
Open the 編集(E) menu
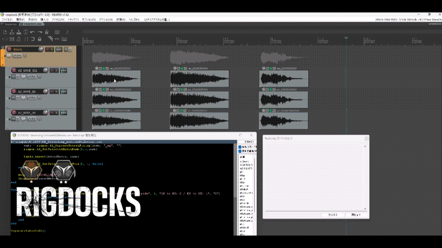(20, 20)
